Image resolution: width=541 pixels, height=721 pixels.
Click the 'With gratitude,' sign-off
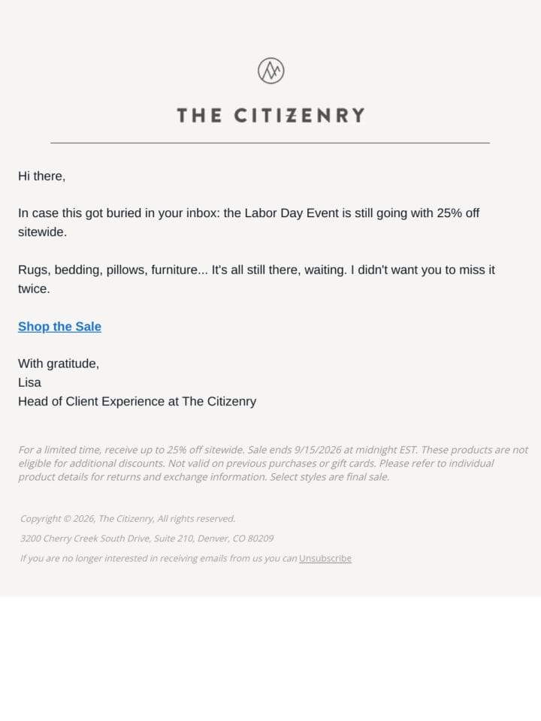click(59, 364)
